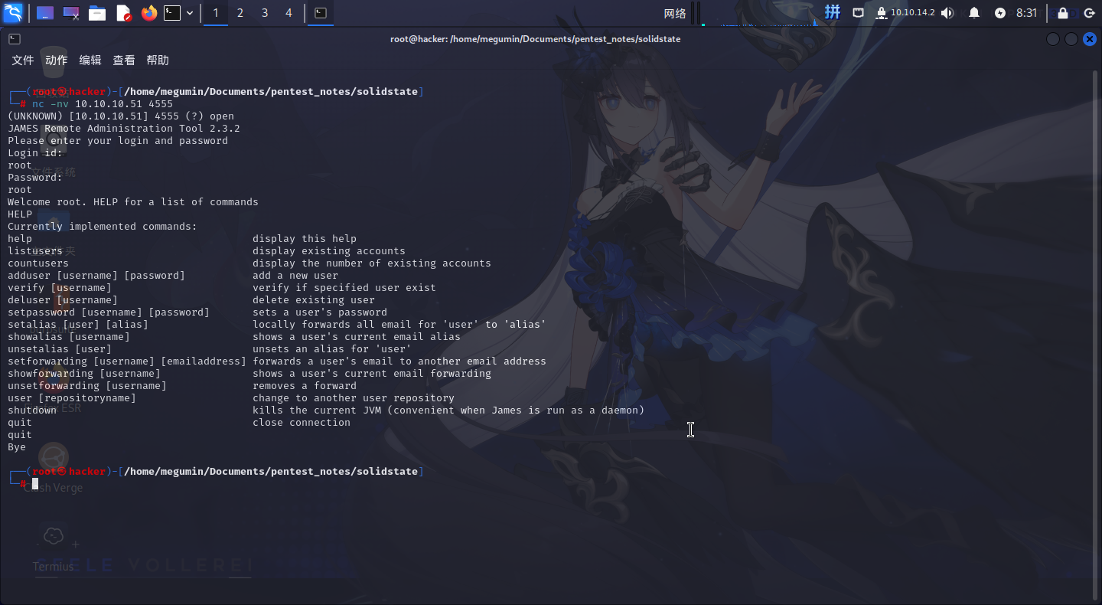Open the text editor panel launcher
This screenshot has width=1102, height=605.
point(123,13)
